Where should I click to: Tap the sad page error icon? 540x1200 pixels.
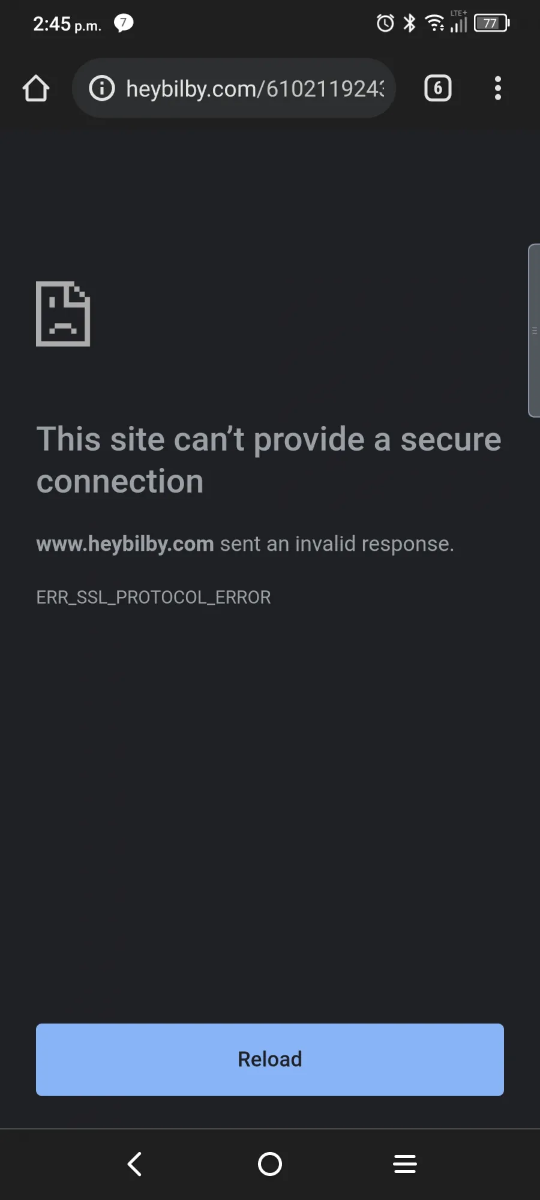[x=63, y=314]
